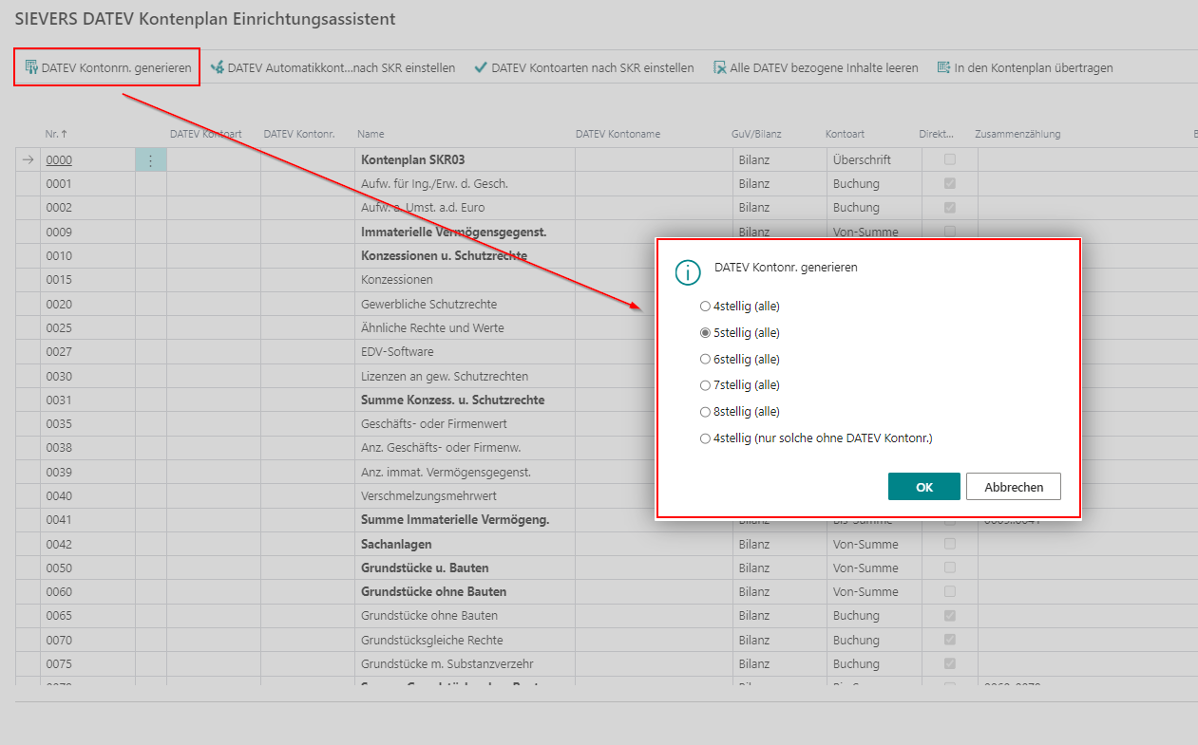Click the checkmark icon for DATEV Kontoarten
The height and width of the screenshot is (745, 1198).
(481, 67)
